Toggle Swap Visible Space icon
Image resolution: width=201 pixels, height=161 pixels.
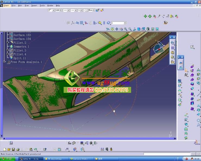(157, 29)
